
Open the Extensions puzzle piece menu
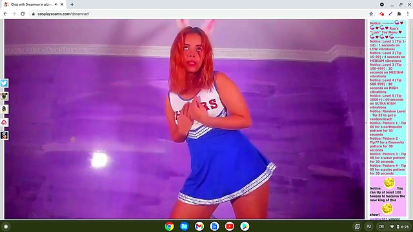[x=399, y=14]
